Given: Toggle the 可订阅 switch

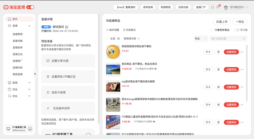Looking at the screenshot, I should [x=237, y=30].
